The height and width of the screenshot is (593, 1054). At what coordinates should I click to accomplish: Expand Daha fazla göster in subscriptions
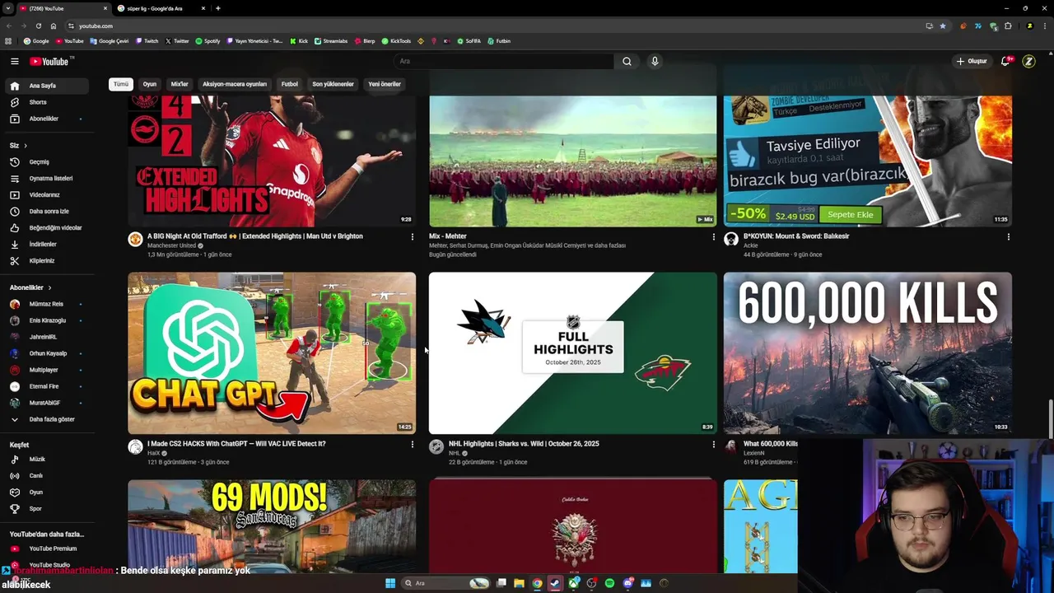coord(45,419)
